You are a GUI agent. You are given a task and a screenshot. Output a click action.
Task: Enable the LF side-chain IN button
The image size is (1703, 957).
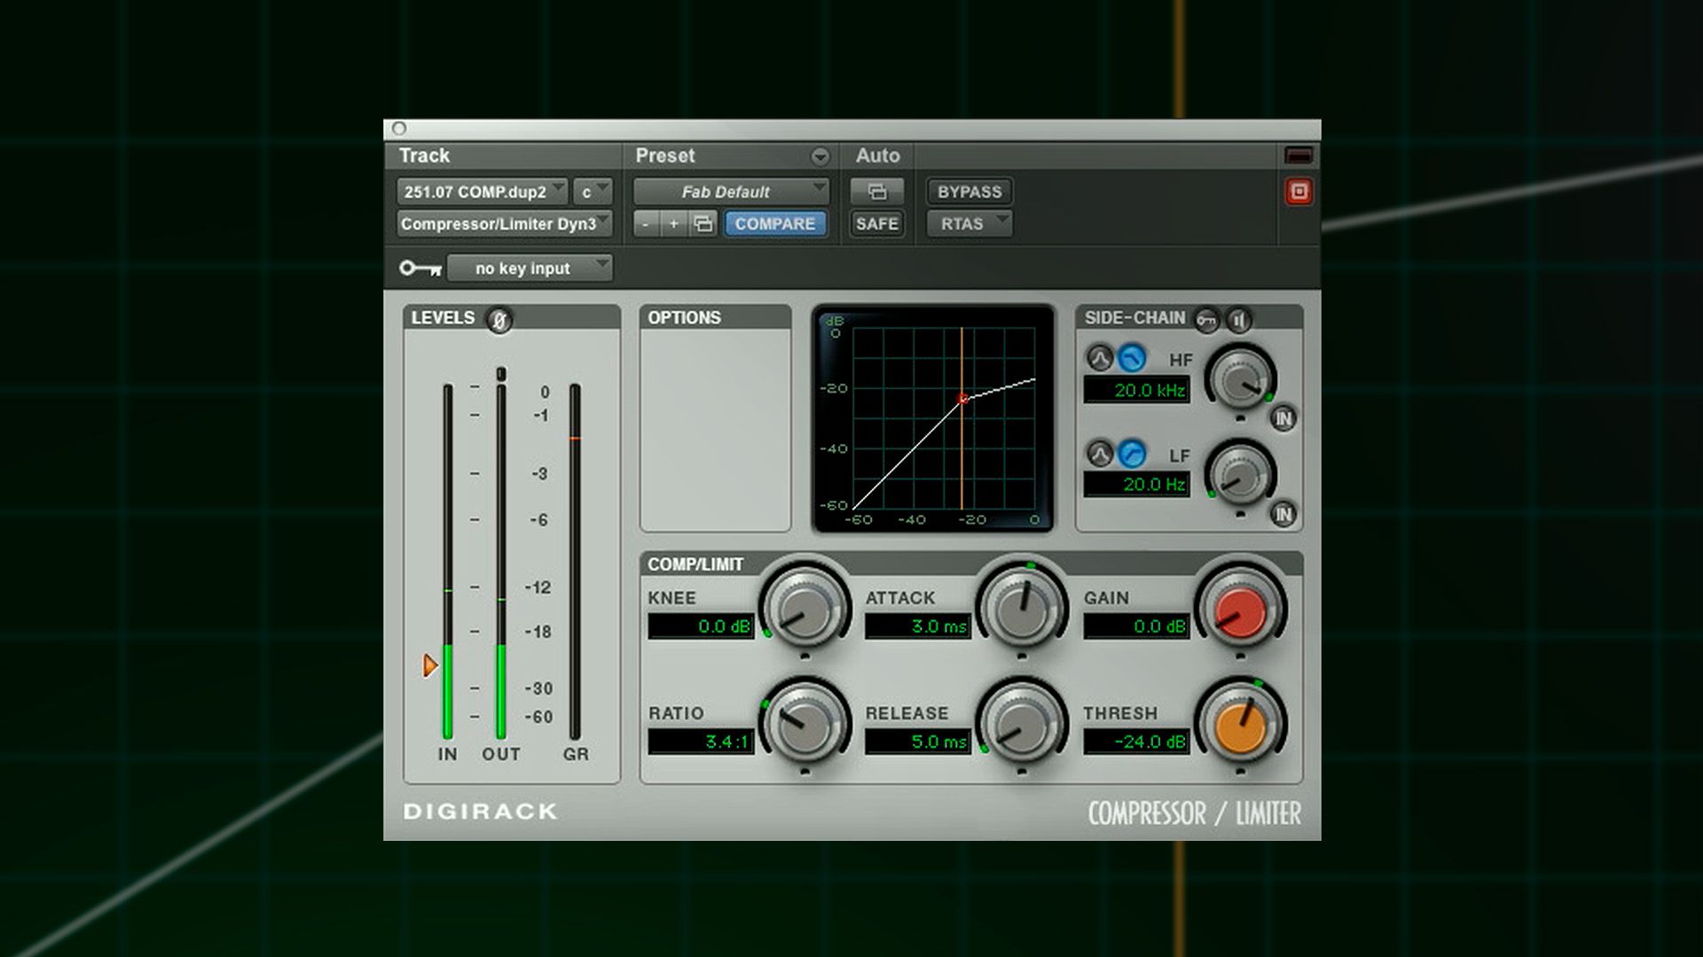point(1283,514)
